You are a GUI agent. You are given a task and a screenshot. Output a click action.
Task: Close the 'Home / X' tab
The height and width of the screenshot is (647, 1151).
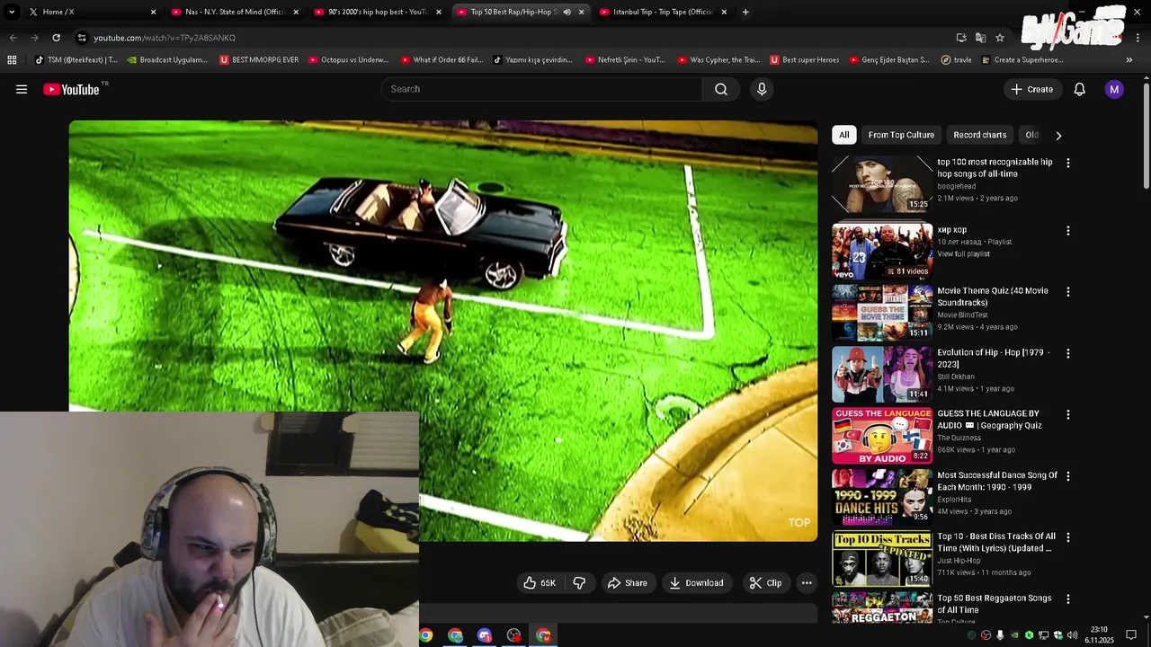pos(153,12)
